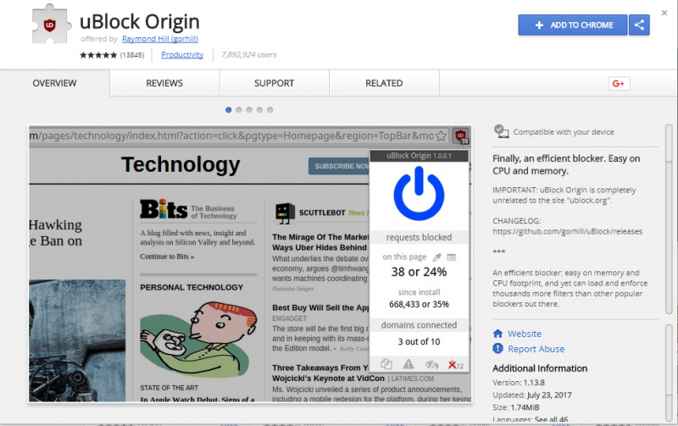Click the Personal Technology section heading
The width and height of the screenshot is (678, 426).
tap(192, 287)
